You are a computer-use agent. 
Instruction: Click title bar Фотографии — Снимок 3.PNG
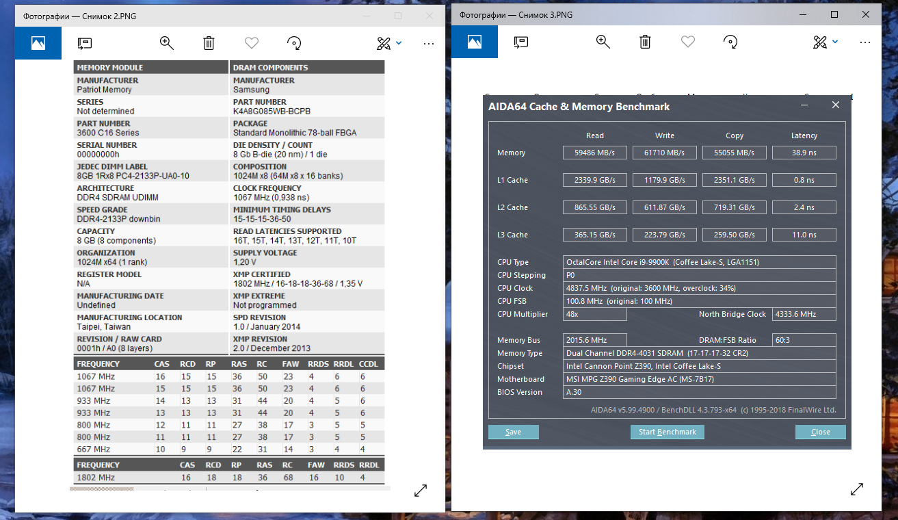(516, 14)
